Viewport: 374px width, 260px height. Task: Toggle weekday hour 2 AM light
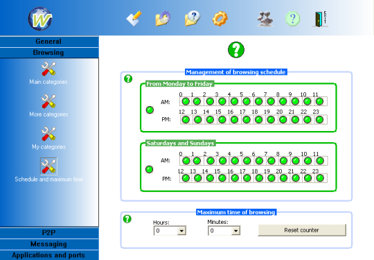tap(210, 101)
